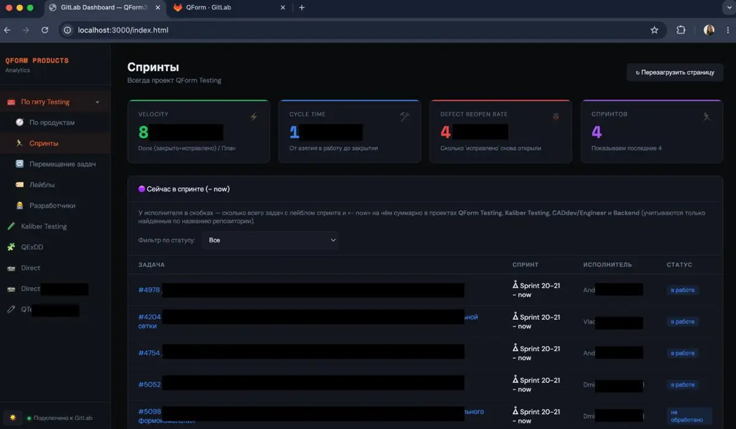Click the Спринтов metric card
This screenshot has width=736, height=429.
[652, 131]
